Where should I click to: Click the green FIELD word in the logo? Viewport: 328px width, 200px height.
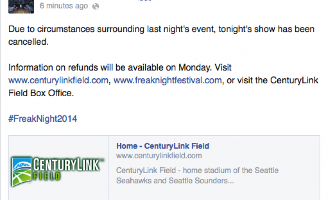click(x=49, y=175)
